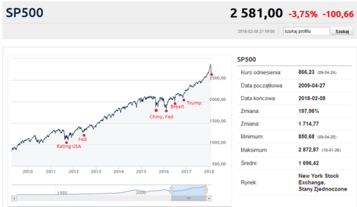
Task: Click the 1980 area in navigator chart
Action: click(x=62, y=192)
